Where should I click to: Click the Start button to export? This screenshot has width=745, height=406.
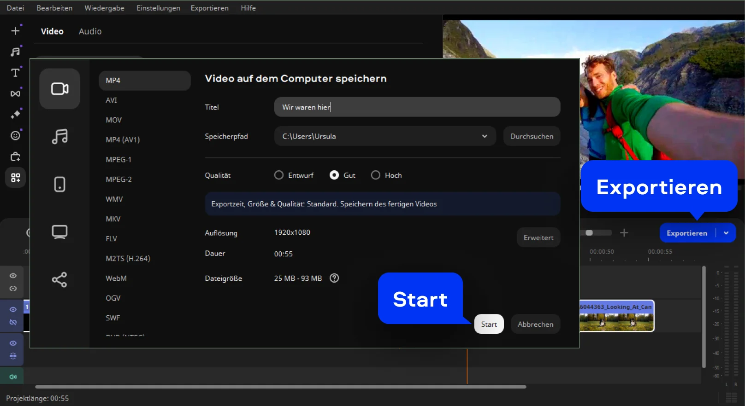click(x=489, y=324)
